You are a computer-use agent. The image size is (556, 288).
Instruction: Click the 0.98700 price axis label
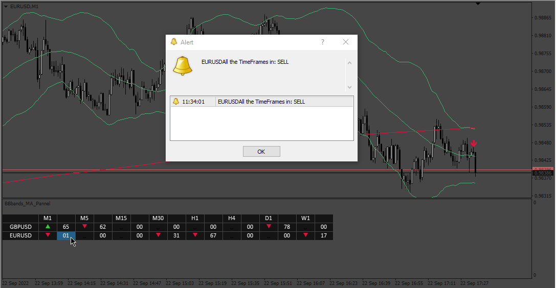(543, 71)
